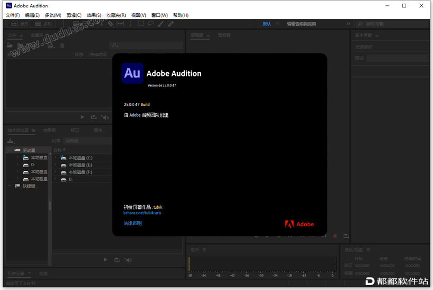Viewport: 433px width, 290px height.
Task: Open the 效果(S) menu
Action: click(94, 15)
